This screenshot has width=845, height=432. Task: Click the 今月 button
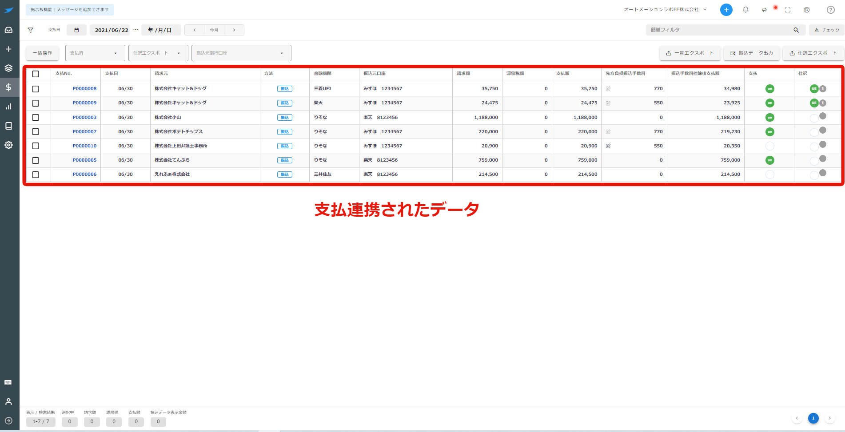pos(214,30)
